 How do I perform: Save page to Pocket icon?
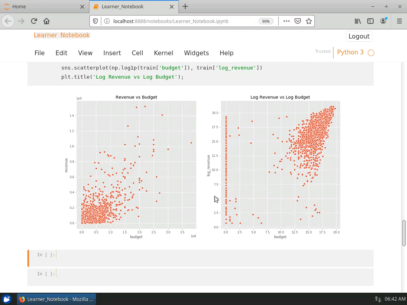[297, 21]
